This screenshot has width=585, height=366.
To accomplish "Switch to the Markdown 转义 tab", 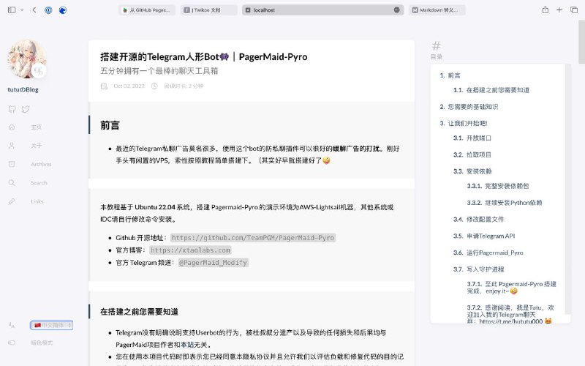I will coord(439,10).
